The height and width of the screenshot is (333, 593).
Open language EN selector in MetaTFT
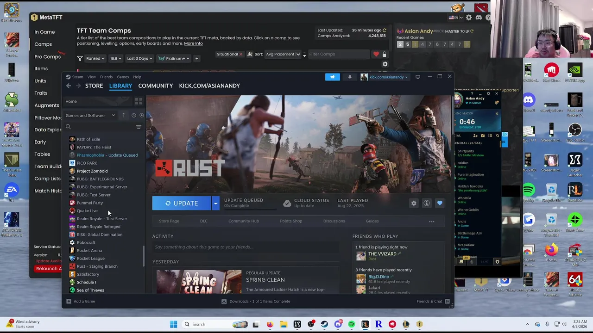(x=456, y=18)
